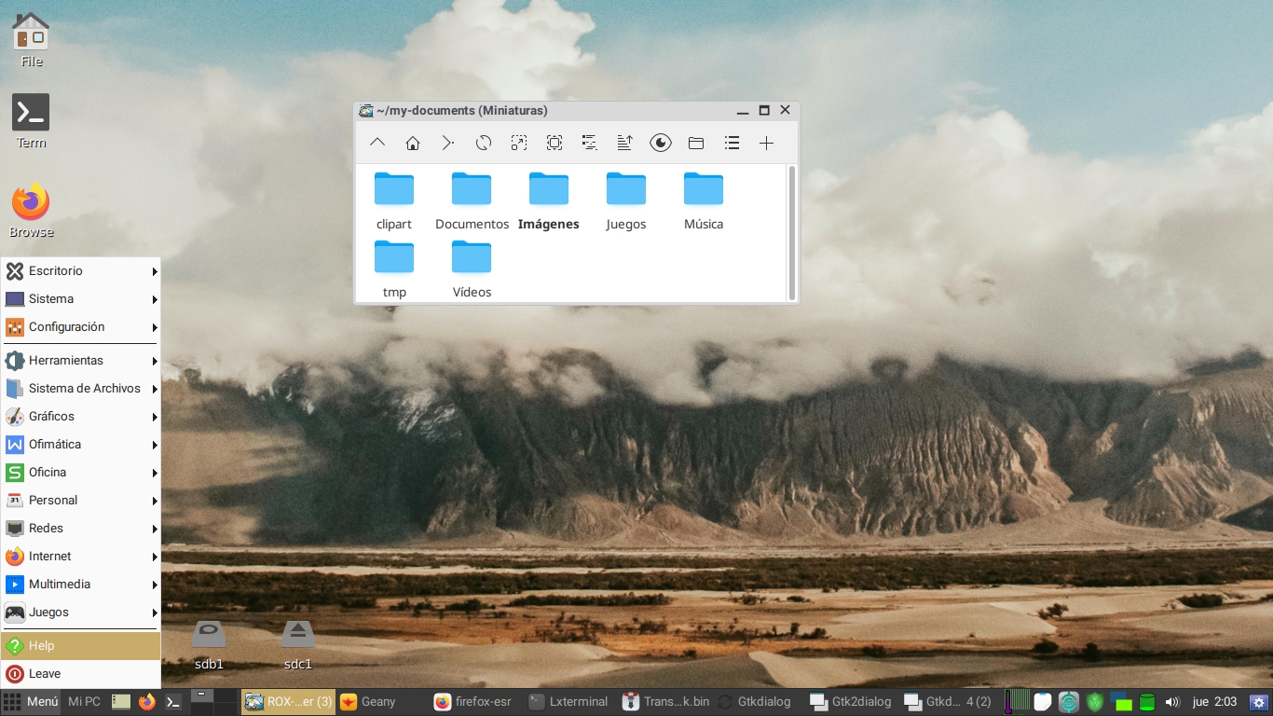
Task: Open the Música folder
Action: (704, 200)
